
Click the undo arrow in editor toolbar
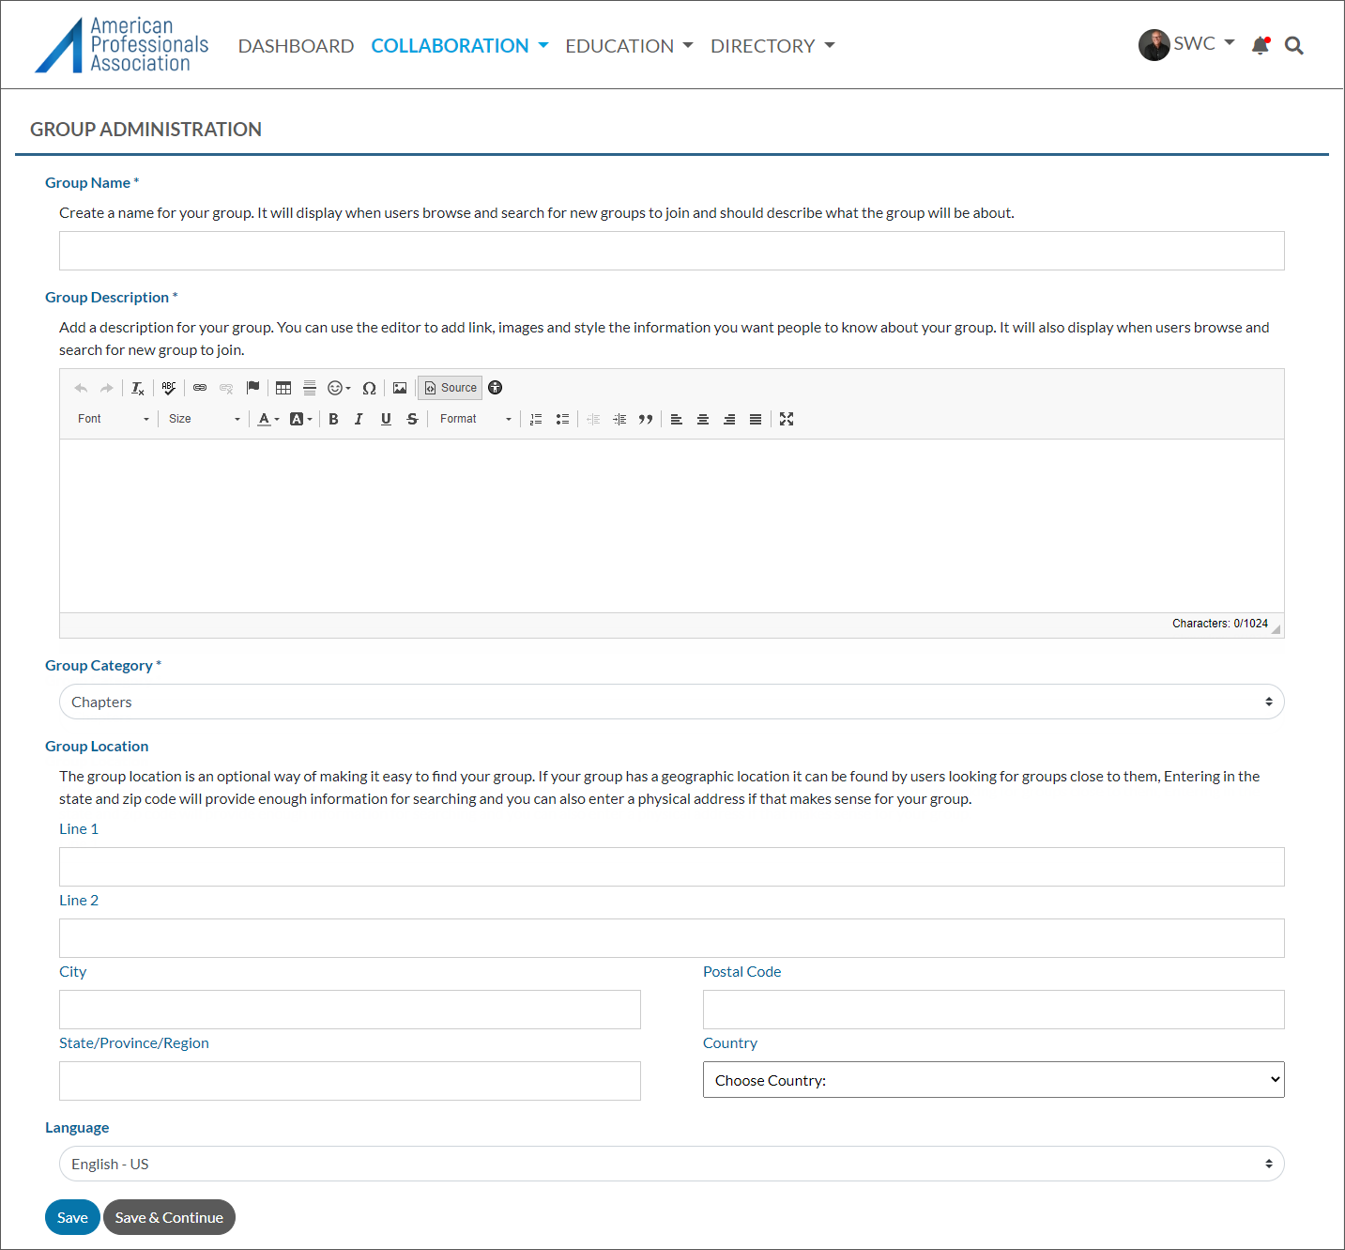[x=81, y=388]
